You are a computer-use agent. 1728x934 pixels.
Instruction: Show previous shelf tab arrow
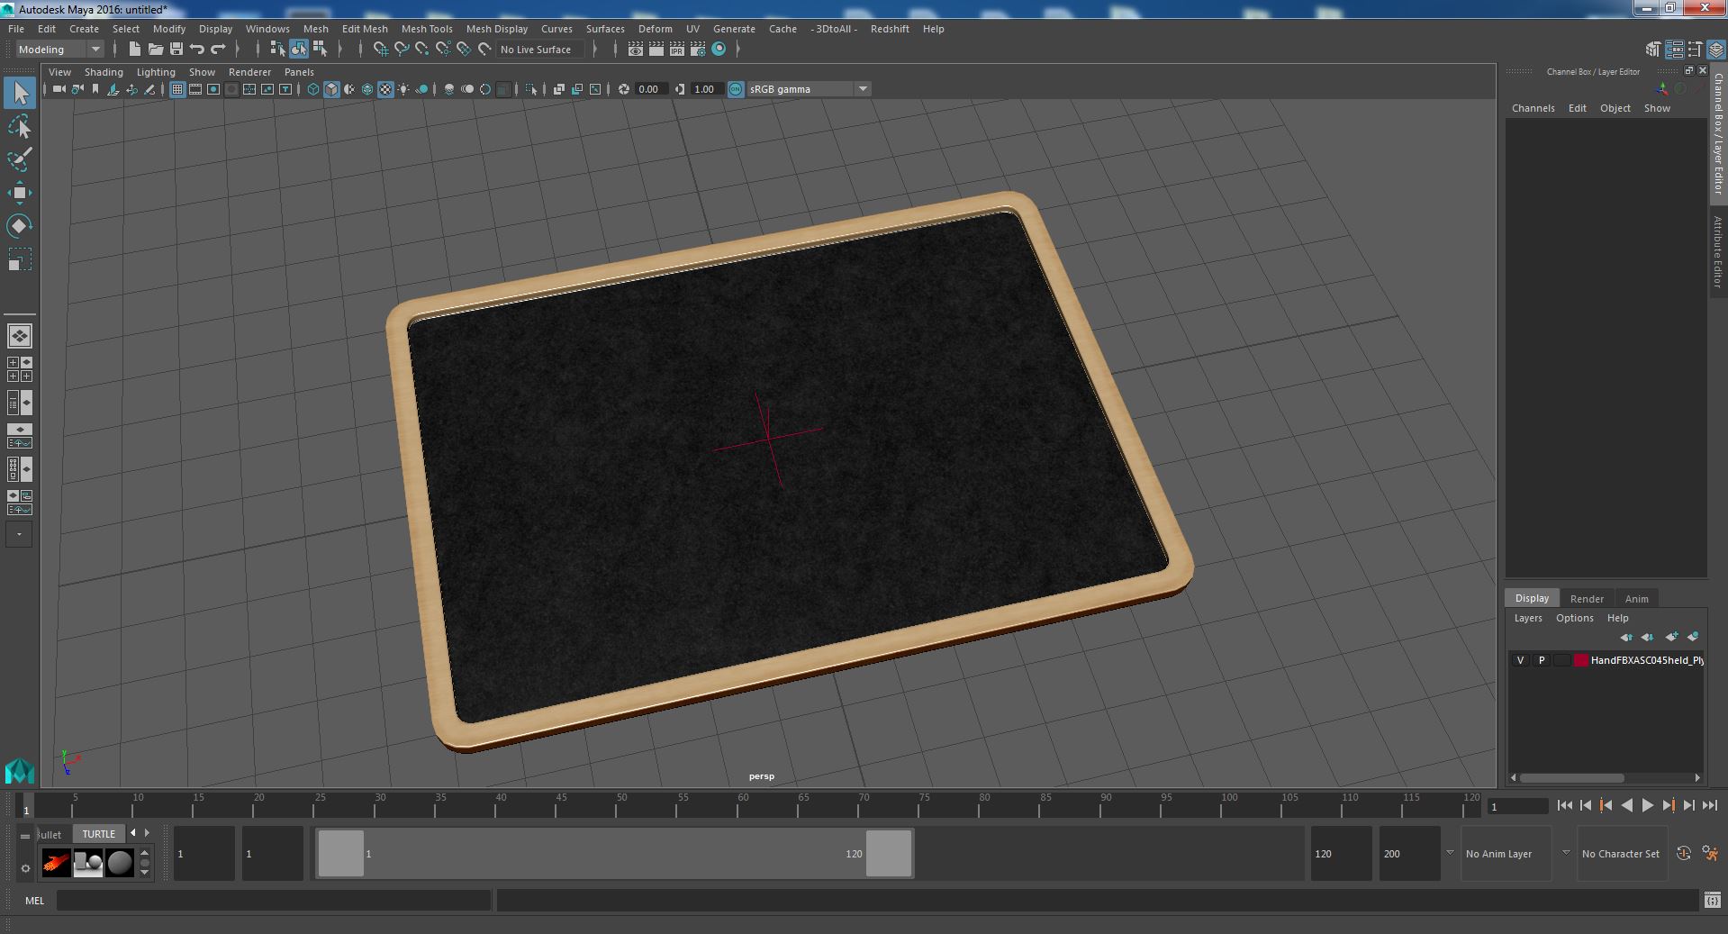tap(133, 833)
